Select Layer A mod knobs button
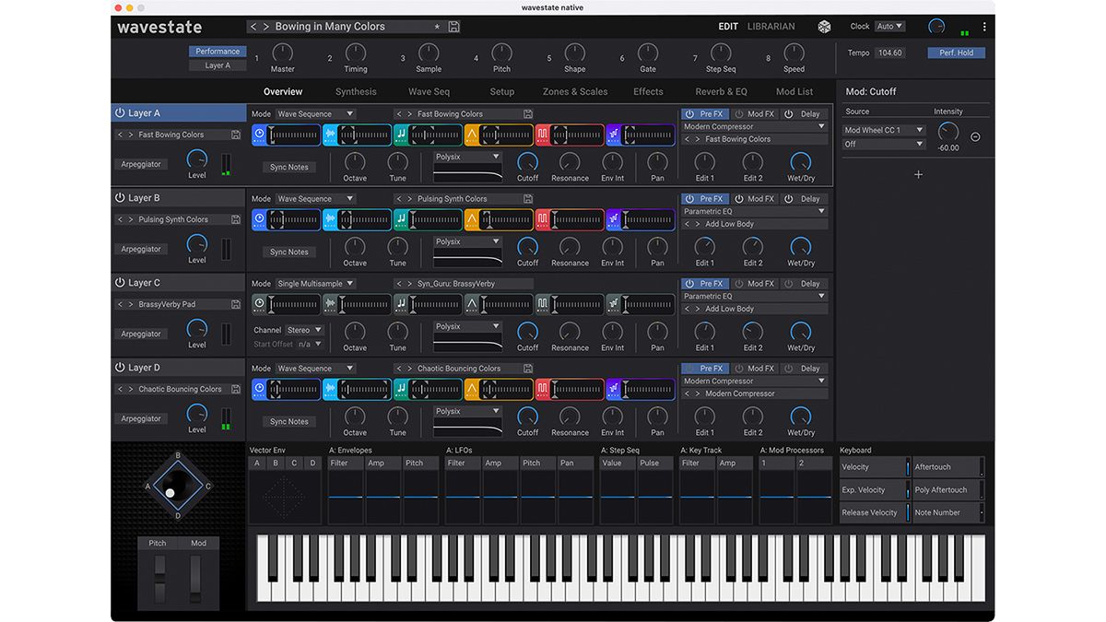 coord(218,65)
